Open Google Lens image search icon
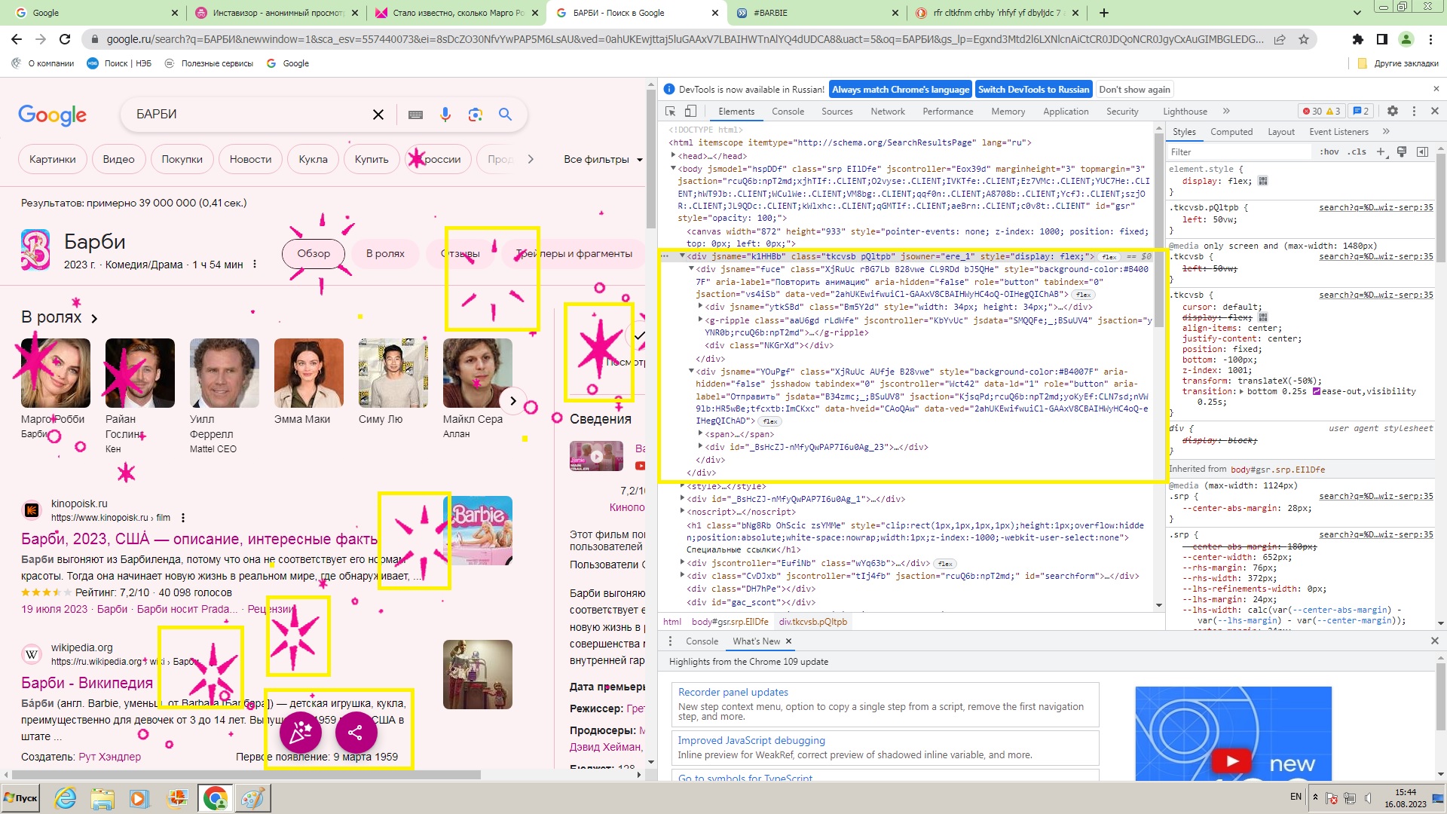Screen dimensions: 1447x814 pos(475,115)
